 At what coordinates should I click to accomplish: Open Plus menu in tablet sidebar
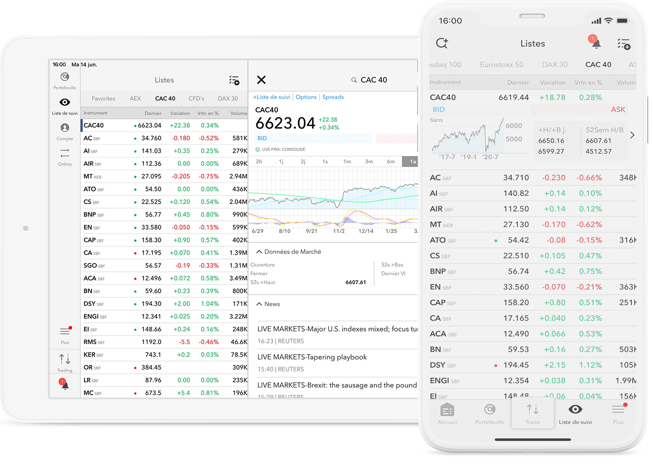point(65,336)
